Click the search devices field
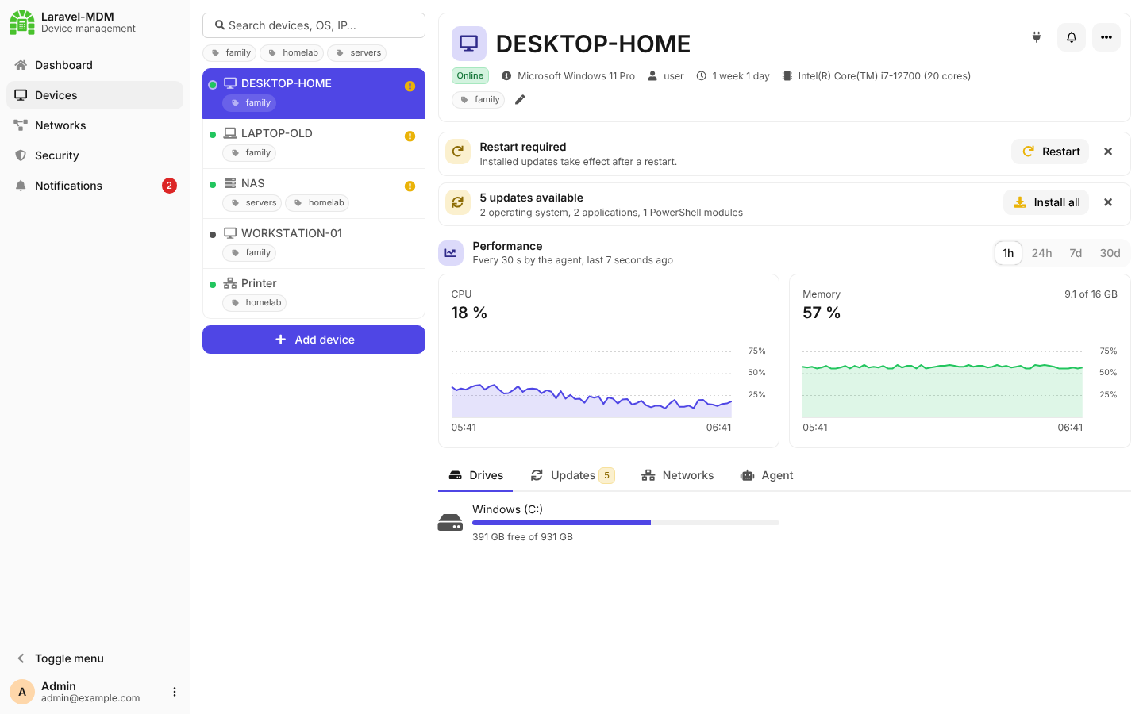The height and width of the screenshot is (714, 1143). click(314, 25)
